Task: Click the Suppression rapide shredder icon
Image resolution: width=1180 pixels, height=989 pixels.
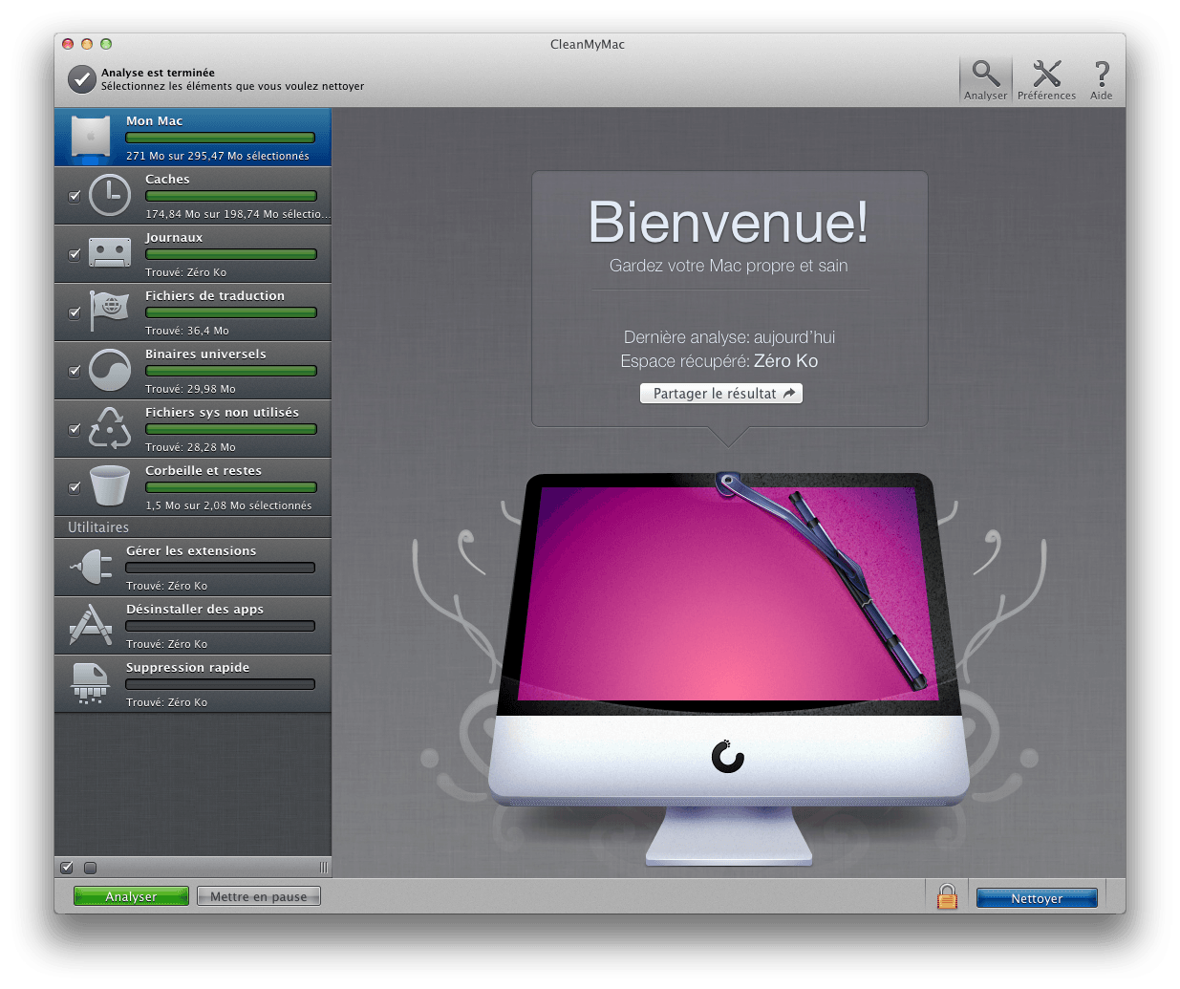Action: pos(91,684)
